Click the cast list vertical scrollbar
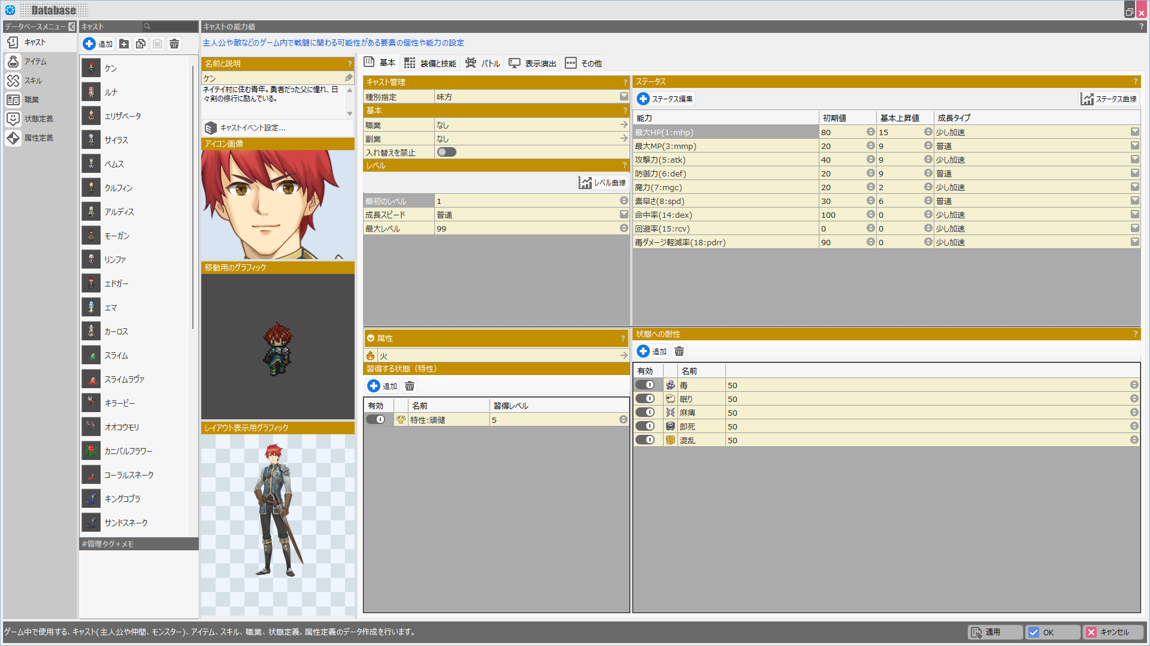Image resolution: width=1150 pixels, height=646 pixels. click(x=193, y=197)
